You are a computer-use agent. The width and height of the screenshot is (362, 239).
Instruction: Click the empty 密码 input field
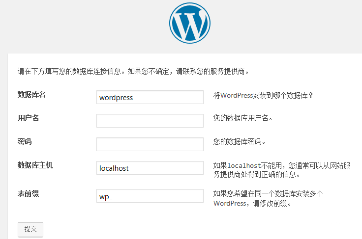(x=150, y=144)
